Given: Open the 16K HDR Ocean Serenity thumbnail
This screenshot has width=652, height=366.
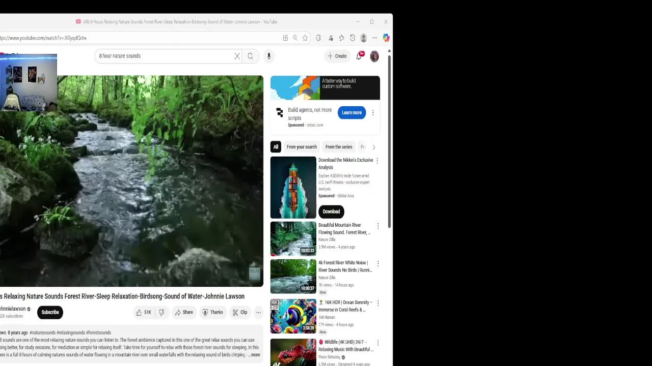Looking at the screenshot, I should 293,316.
